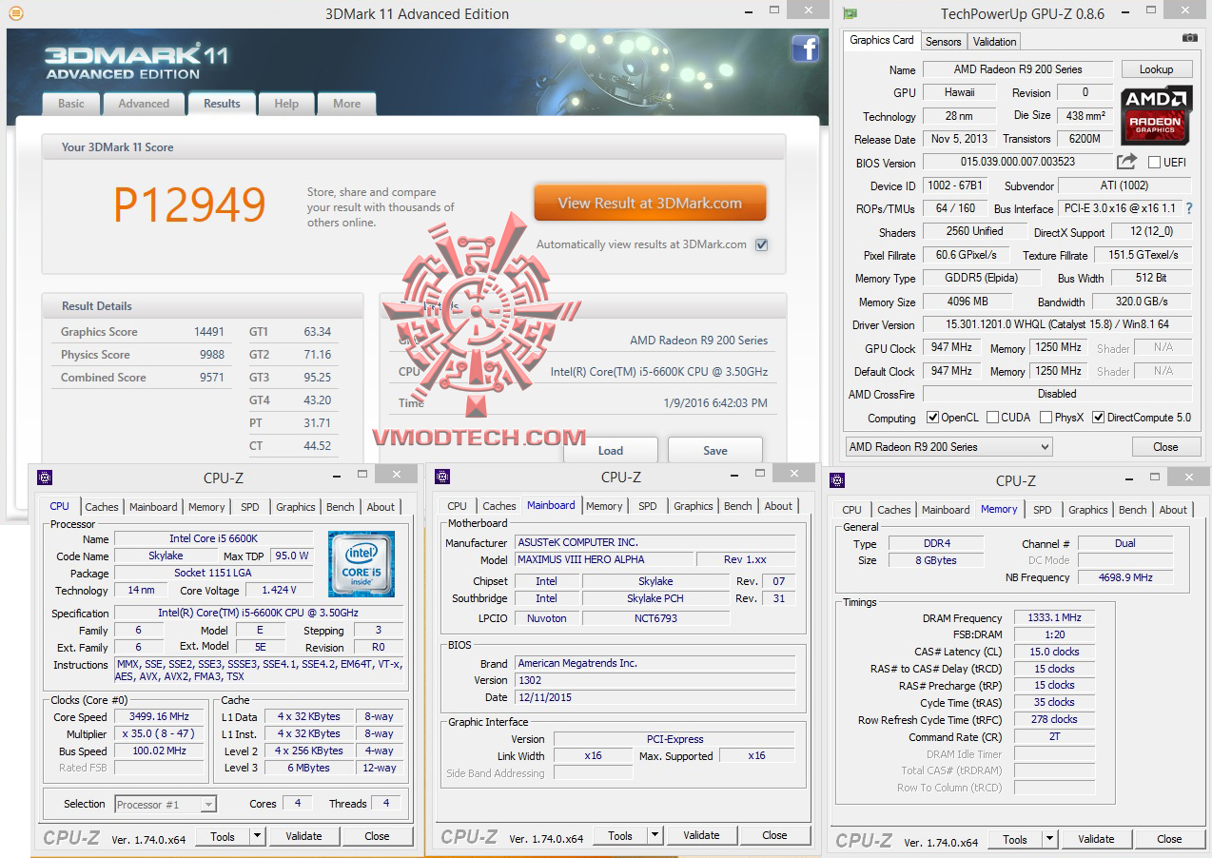Open Bench tab in the first CPU-Z window

340,507
